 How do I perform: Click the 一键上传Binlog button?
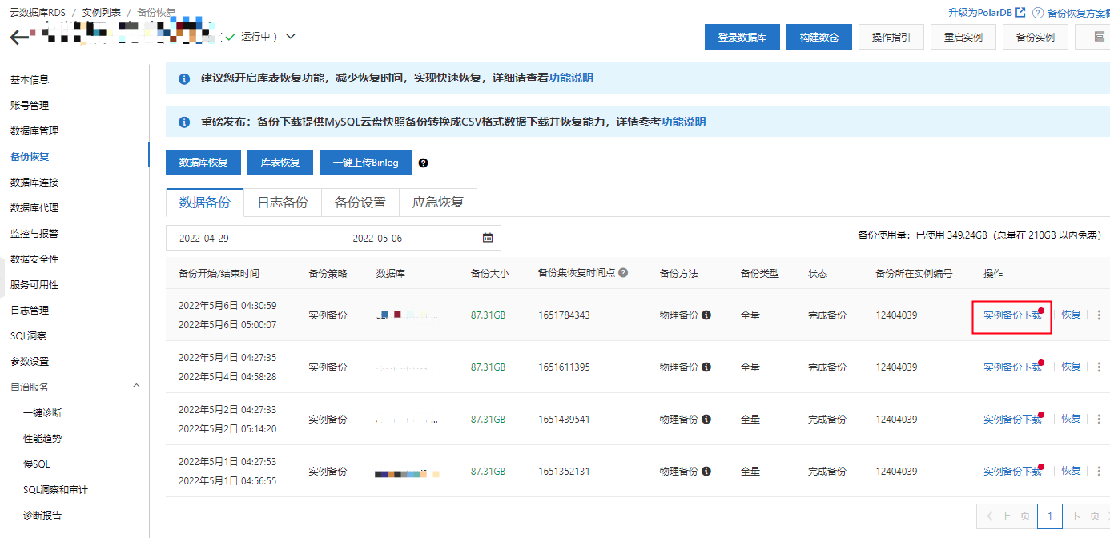[366, 162]
